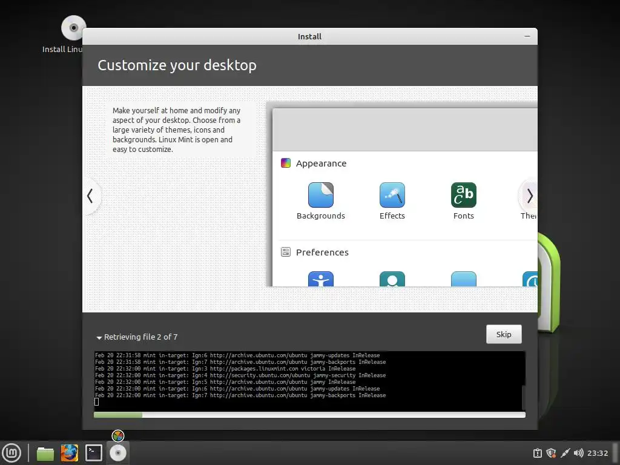Open the Effects icon in slideshow
Screen dimensions: 620x465
(392, 195)
